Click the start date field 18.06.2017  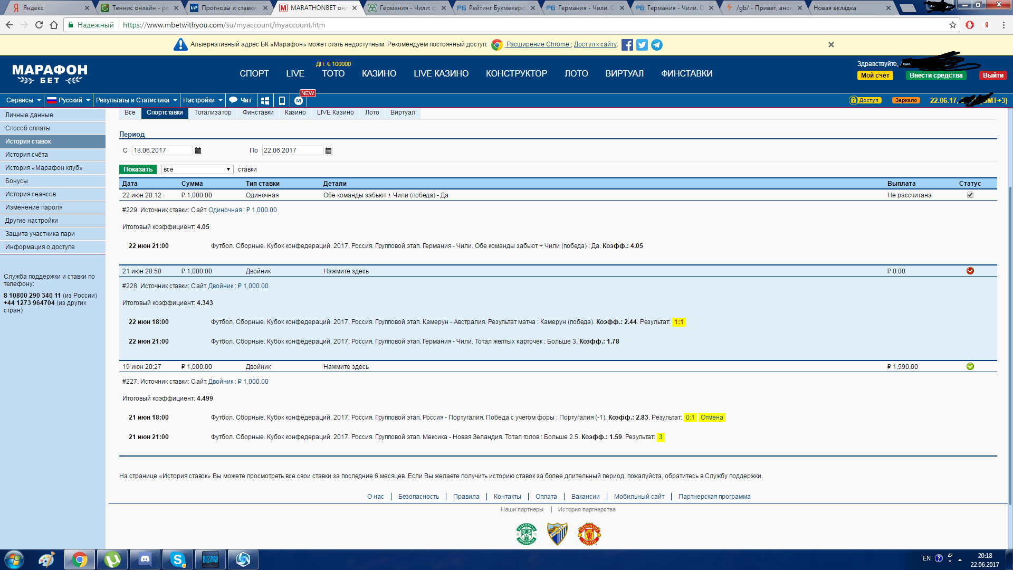[161, 150]
